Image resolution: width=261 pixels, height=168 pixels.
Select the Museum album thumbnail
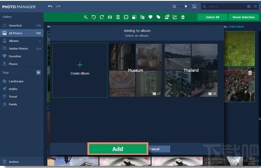coord(135,70)
